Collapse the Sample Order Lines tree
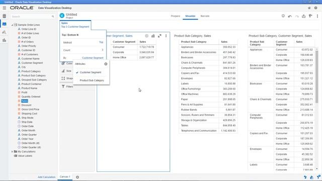Image resolution: width=322 pixels, height=181 pixels. (12, 25)
